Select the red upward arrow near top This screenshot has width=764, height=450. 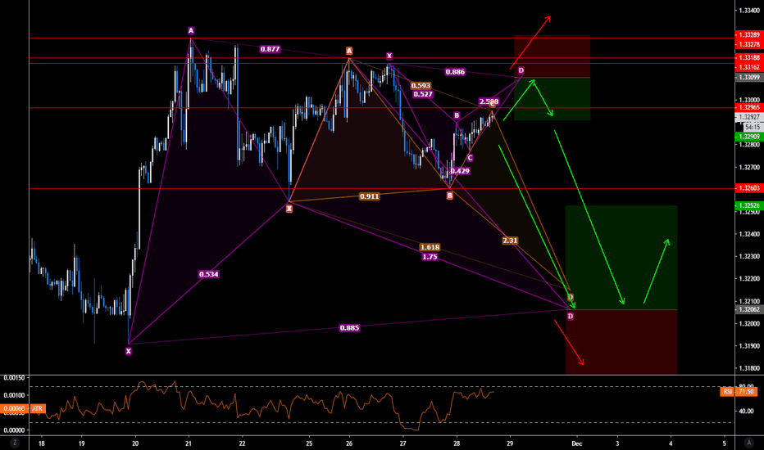point(530,41)
